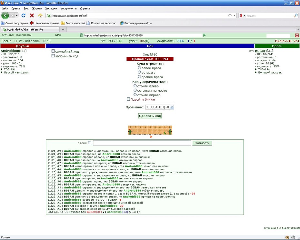Click the panel refresh icon beside battle URL
The height and width of the screenshot is (240, 300).
pos(81,35)
